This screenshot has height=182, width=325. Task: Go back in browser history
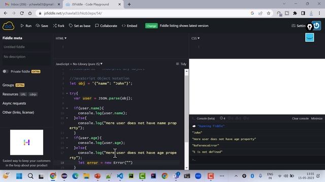tap(6, 13)
